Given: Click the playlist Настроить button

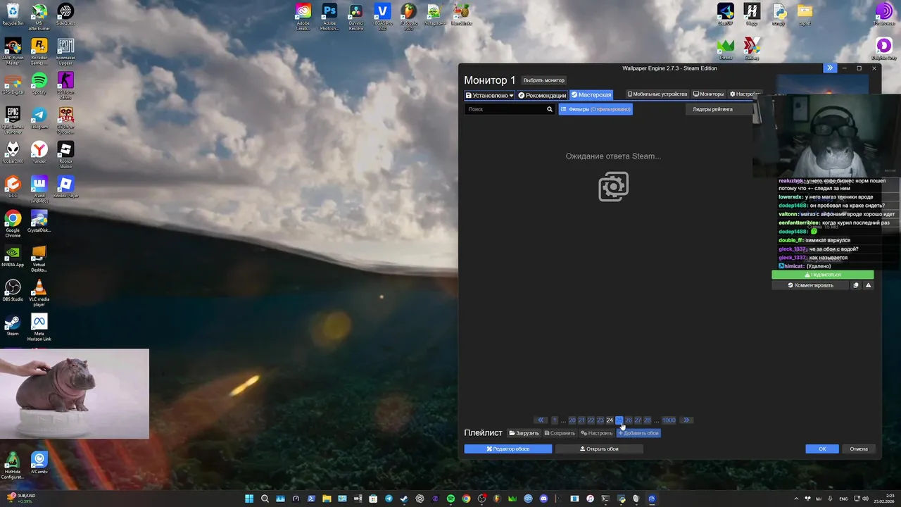Looking at the screenshot, I should pos(597,433).
